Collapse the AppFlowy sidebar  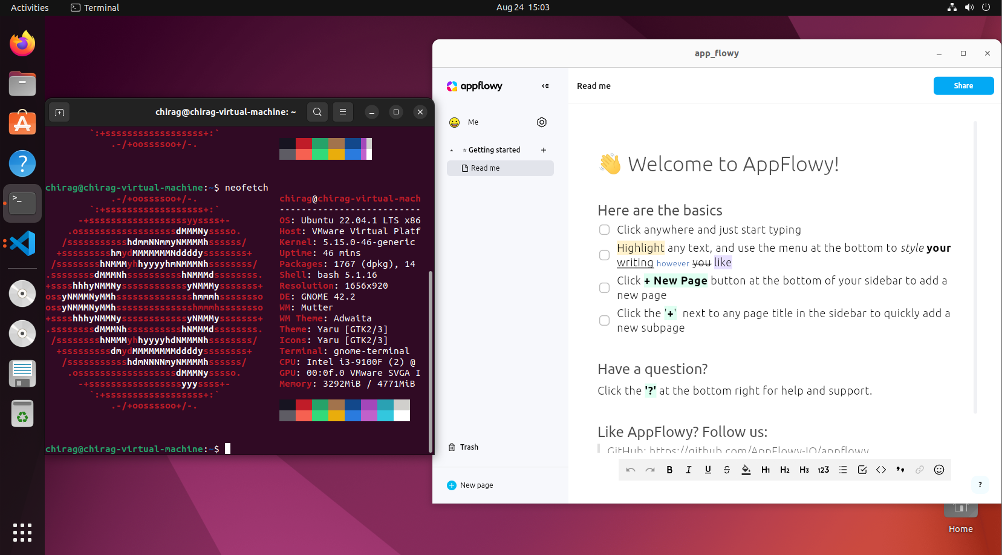(545, 86)
